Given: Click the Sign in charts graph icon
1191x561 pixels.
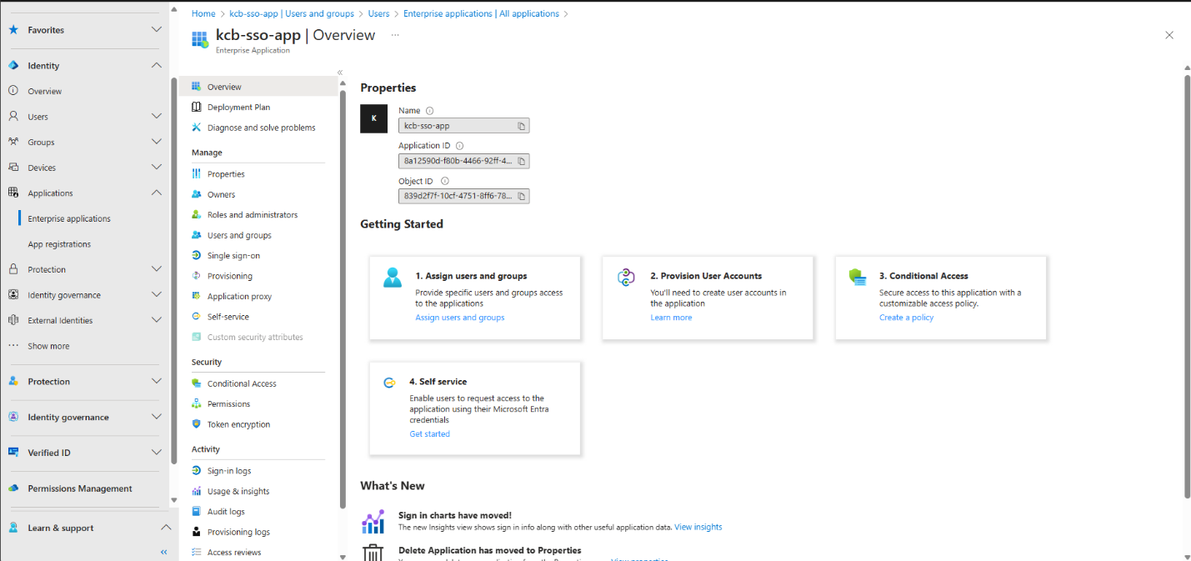Looking at the screenshot, I should pos(373,522).
